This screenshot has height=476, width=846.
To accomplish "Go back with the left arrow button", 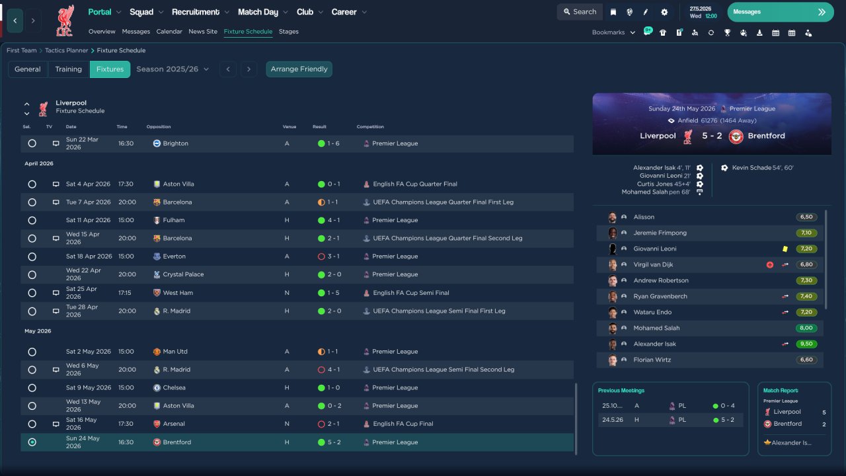I will [15, 20].
